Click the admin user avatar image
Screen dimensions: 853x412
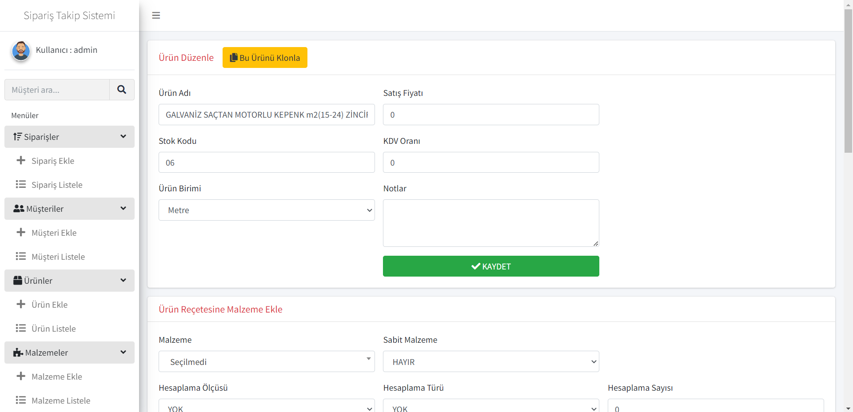pyautogui.click(x=21, y=51)
